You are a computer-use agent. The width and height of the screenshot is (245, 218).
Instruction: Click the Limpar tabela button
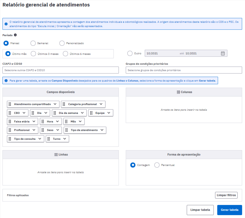200,210
